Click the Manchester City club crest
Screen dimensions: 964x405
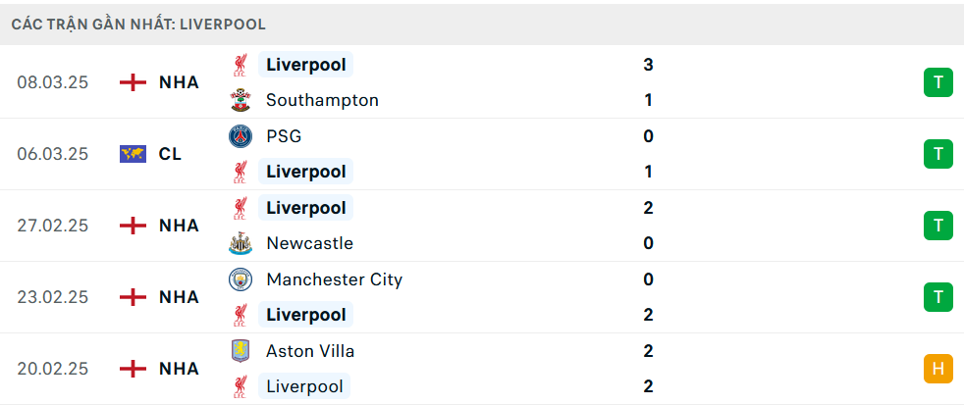tap(240, 279)
